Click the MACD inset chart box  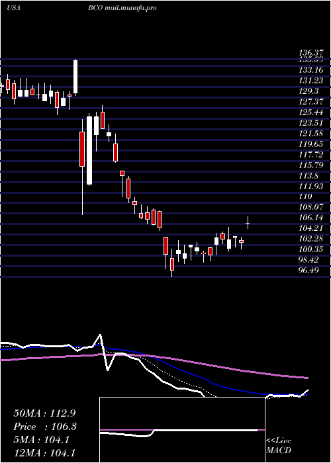tap(182, 430)
